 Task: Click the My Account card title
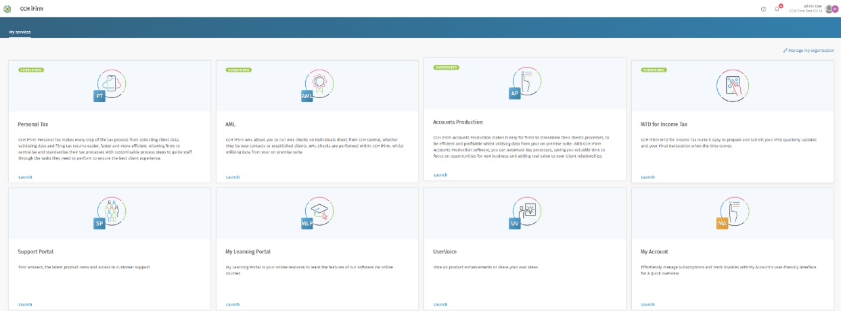[654, 252]
